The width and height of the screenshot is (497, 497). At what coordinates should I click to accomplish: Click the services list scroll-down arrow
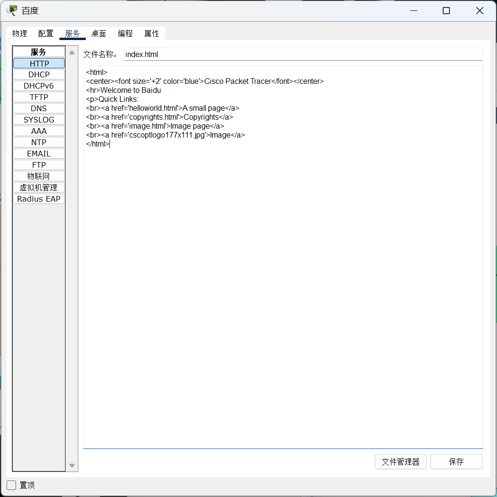click(x=72, y=465)
